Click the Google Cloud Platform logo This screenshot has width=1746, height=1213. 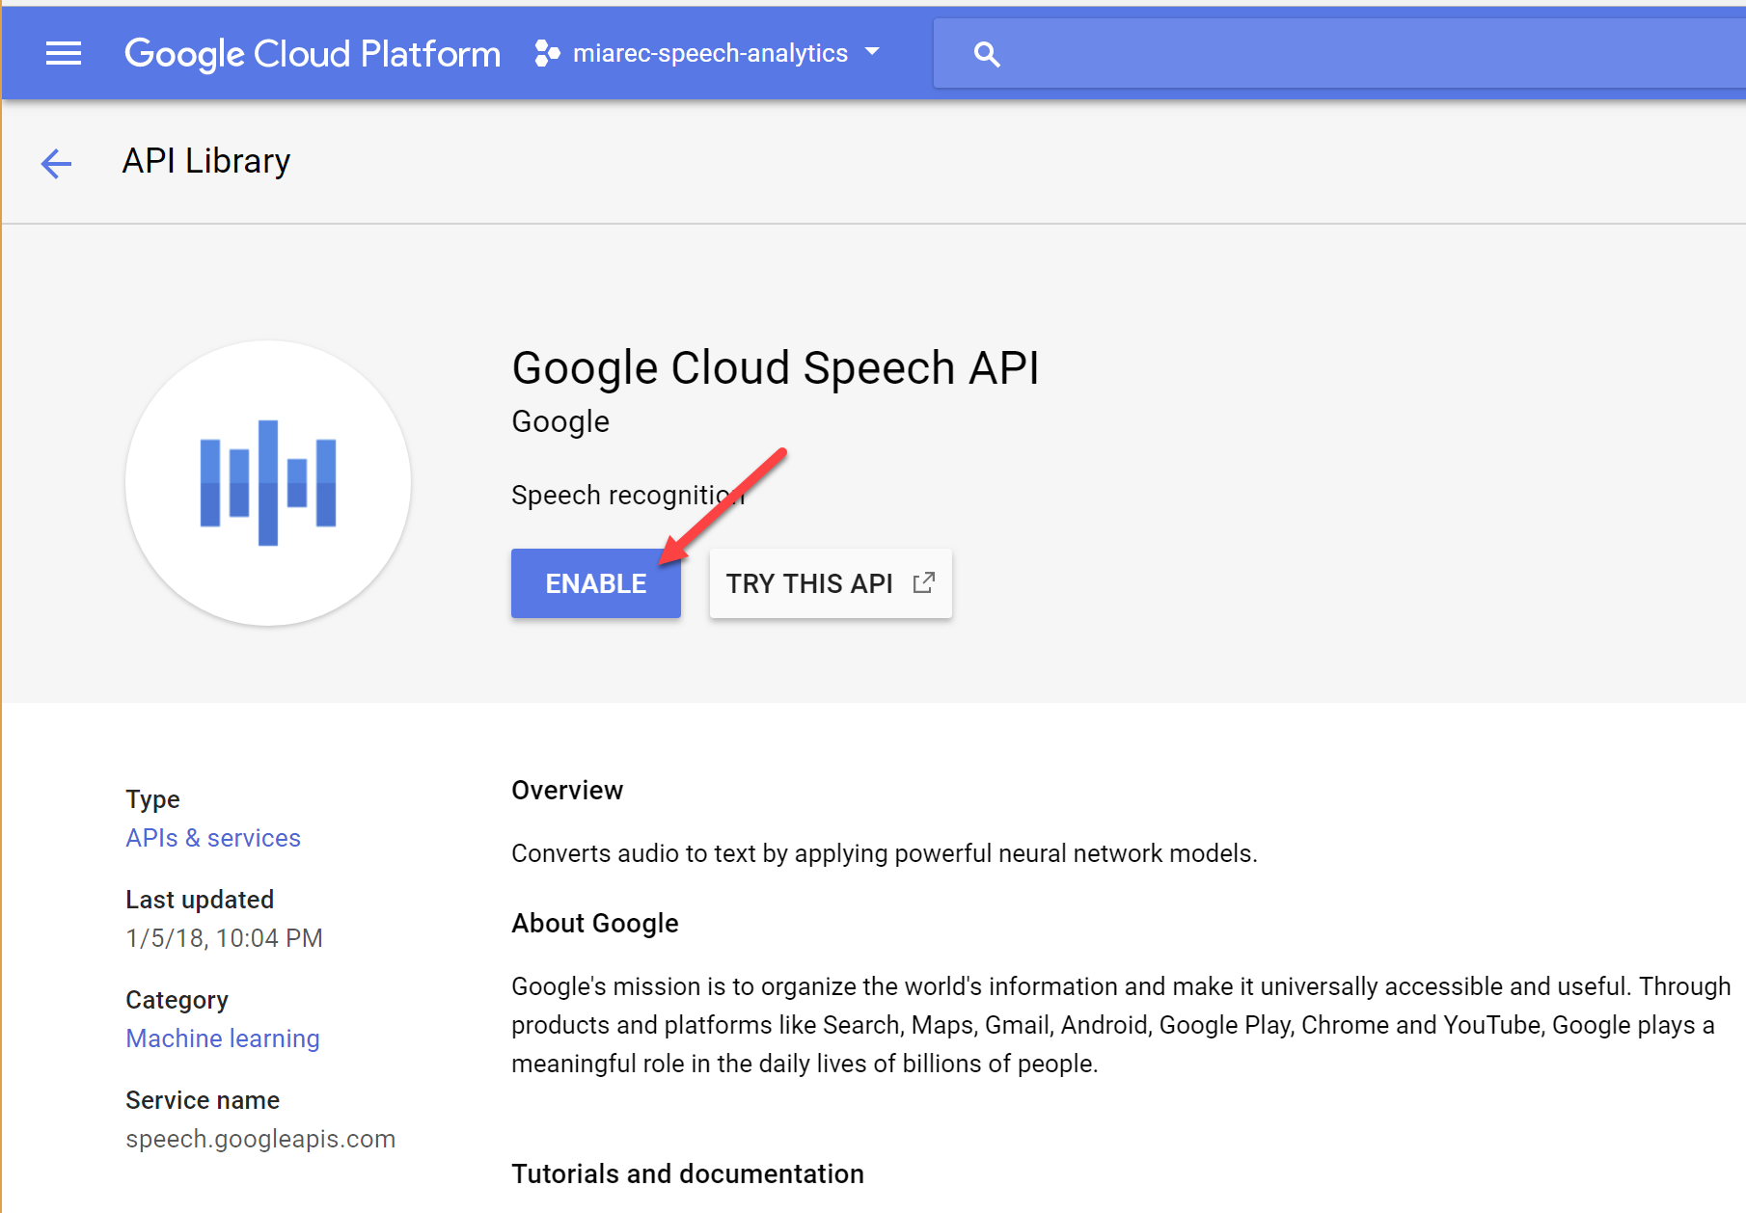(313, 53)
